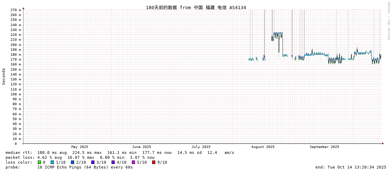This screenshot has height=172, width=392.
Task: Click the graph title mentioning AS4134
Action: (196, 7)
